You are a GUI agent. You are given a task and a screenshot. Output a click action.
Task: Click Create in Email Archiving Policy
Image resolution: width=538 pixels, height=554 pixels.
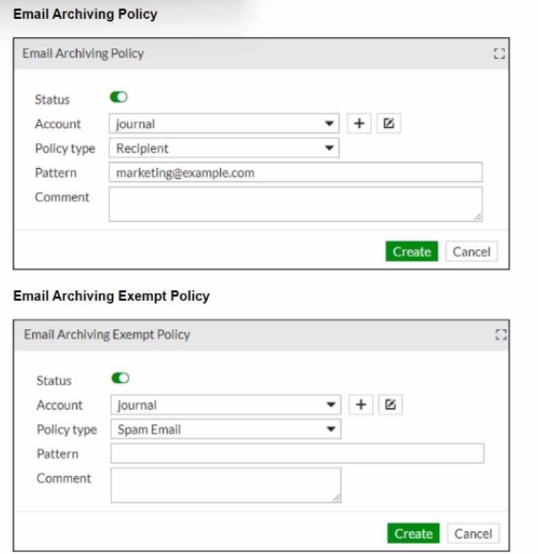[412, 251]
